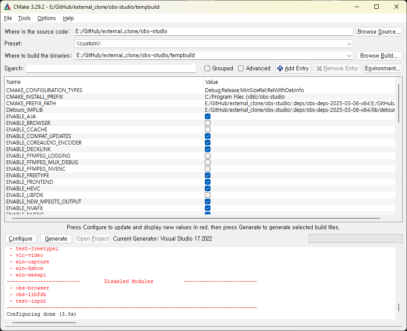
Task: Open the Tools menu
Action: click(24, 18)
